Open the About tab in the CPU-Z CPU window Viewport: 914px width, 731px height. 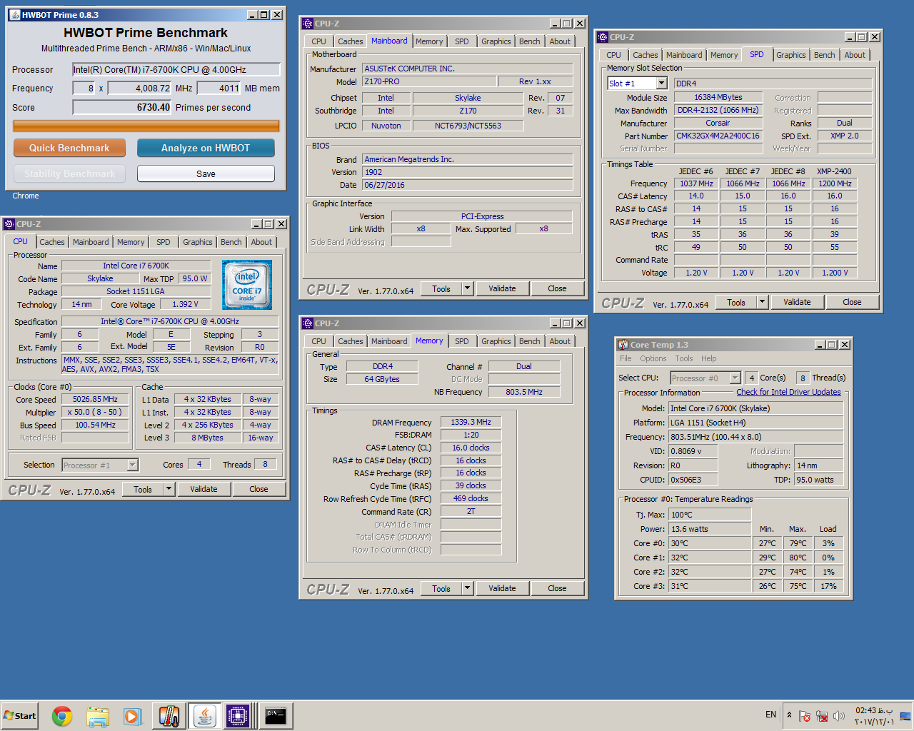coord(261,242)
